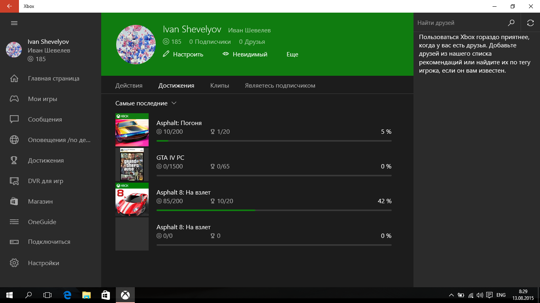This screenshot has width=540, height=303.
Task: Expand the Самые последние sort dropdown
Action: (146, 103)
